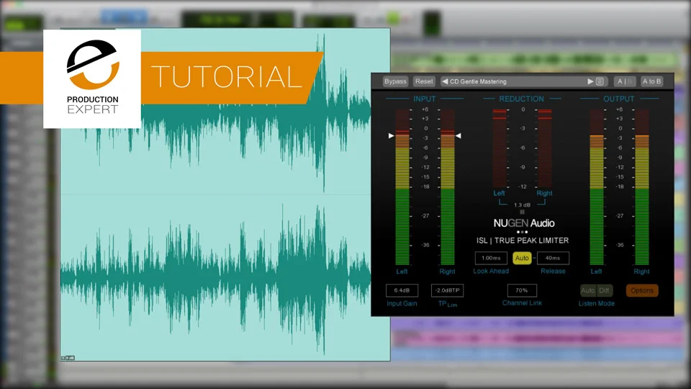Click the three dots under NUGEN Audio
This screenshot has height=389, width=691.
(523, 232)
